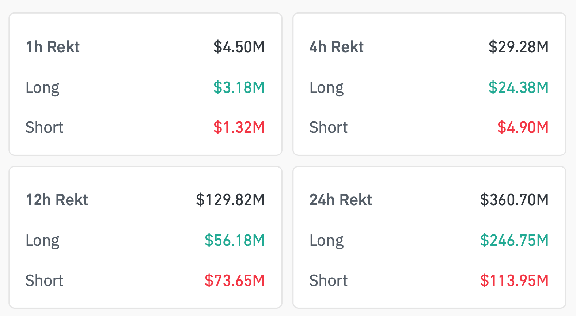
Task: Click the Long label in 12h card
Action: click(42, 241)
